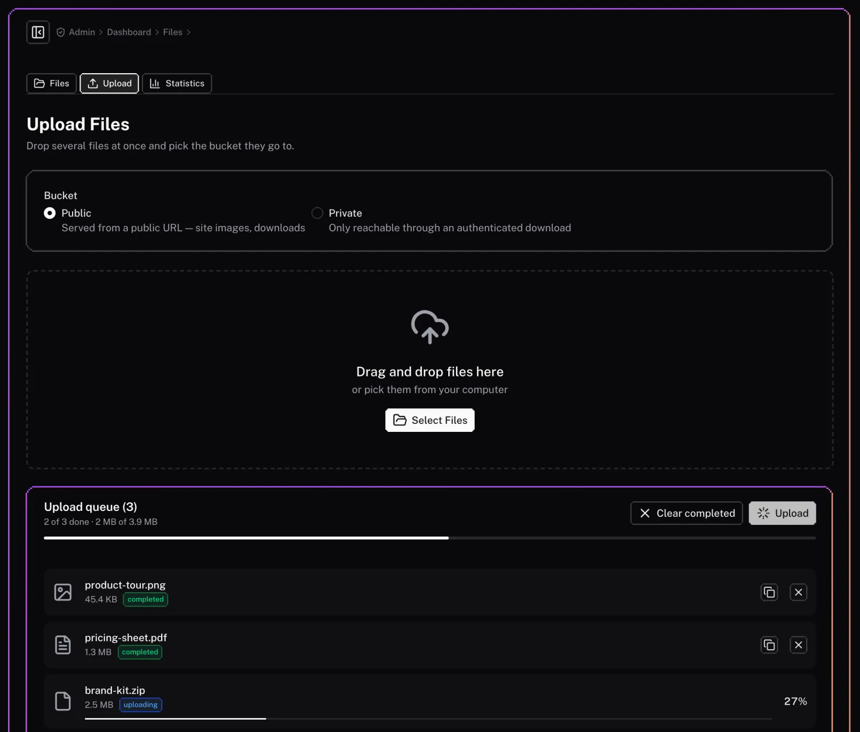Go to Dashboard in breadcrumb
Screen dimensions: 860x732
click(129, 32)
